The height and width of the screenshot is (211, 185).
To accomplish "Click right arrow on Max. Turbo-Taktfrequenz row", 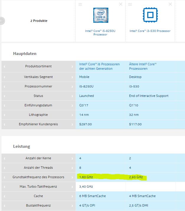I will pyautogui.click(x=72, y=187).
